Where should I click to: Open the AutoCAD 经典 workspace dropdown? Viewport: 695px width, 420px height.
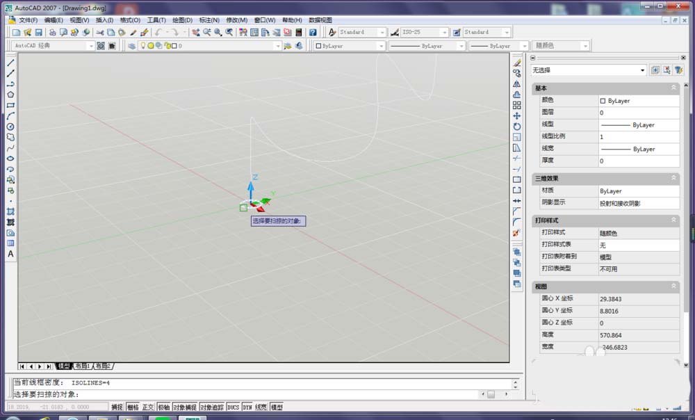click(90, 46)
